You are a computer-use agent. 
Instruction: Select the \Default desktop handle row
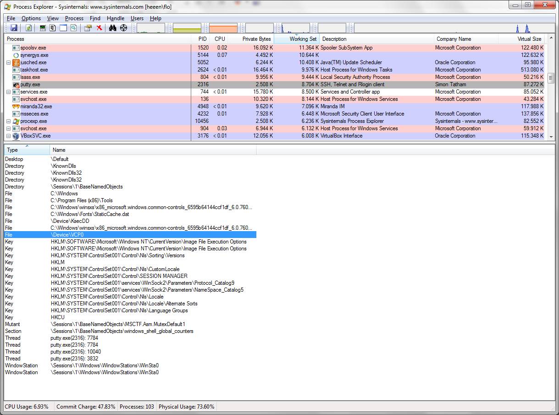pos(130,159)
